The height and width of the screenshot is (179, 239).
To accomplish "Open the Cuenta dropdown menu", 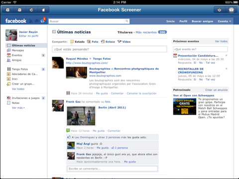I will click(224, 21).
